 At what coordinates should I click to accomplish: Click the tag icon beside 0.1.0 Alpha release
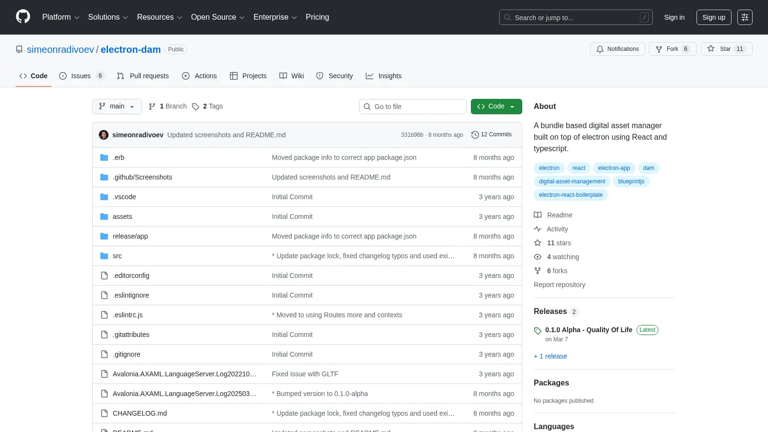(x=538, y=331)
